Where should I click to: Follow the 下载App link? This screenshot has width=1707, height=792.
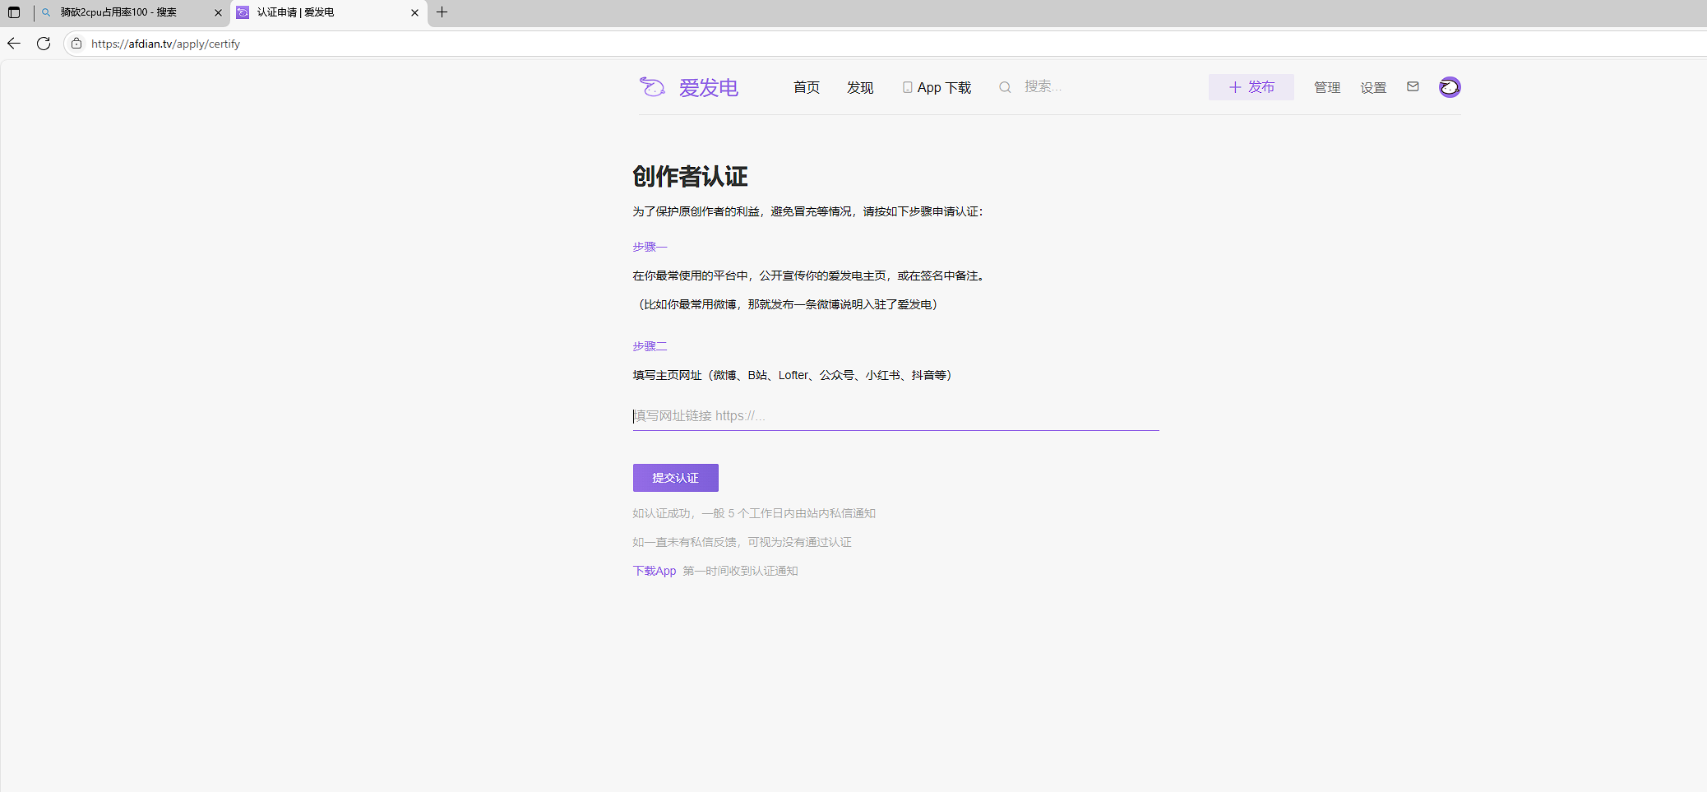click(655, 571)
